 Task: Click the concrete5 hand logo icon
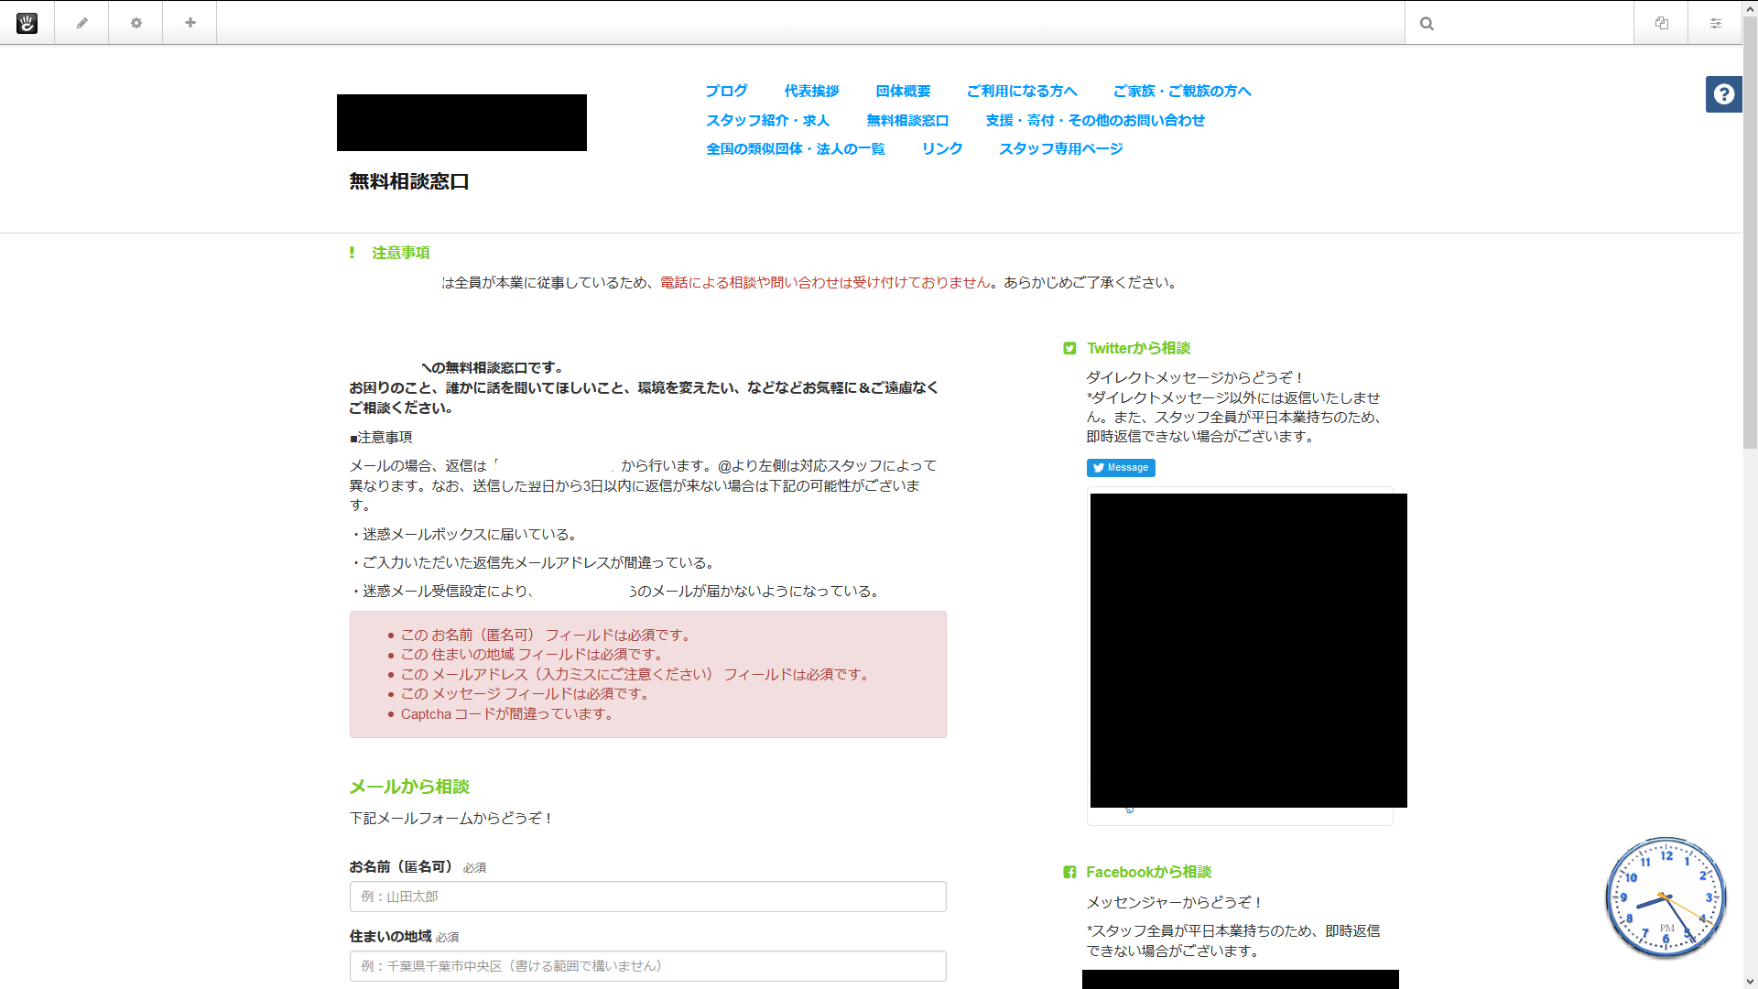(x=27, y=23)
